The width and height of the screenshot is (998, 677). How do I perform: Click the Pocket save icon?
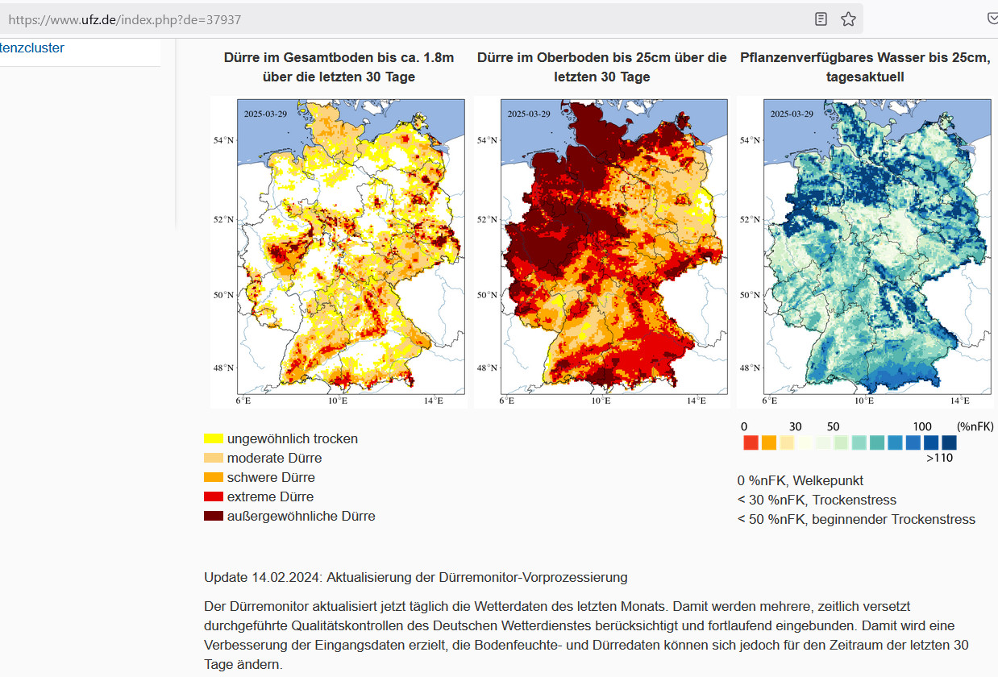point(992,19)
